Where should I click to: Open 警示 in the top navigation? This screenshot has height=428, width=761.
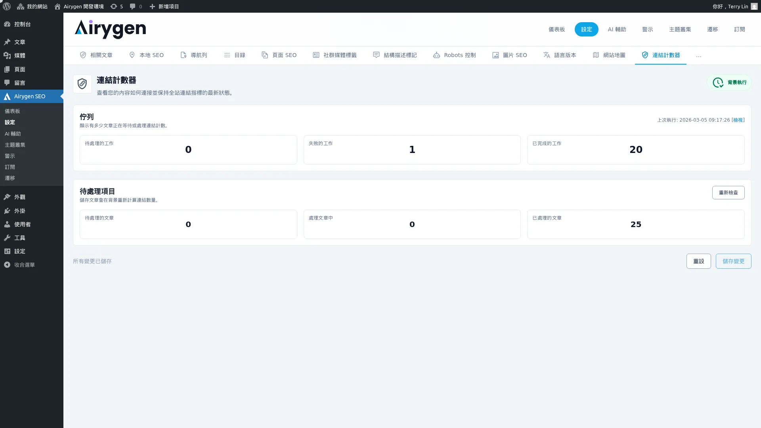648,29
